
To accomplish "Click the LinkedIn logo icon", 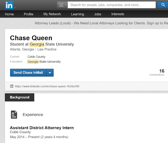I will click(x=9, y=5).
